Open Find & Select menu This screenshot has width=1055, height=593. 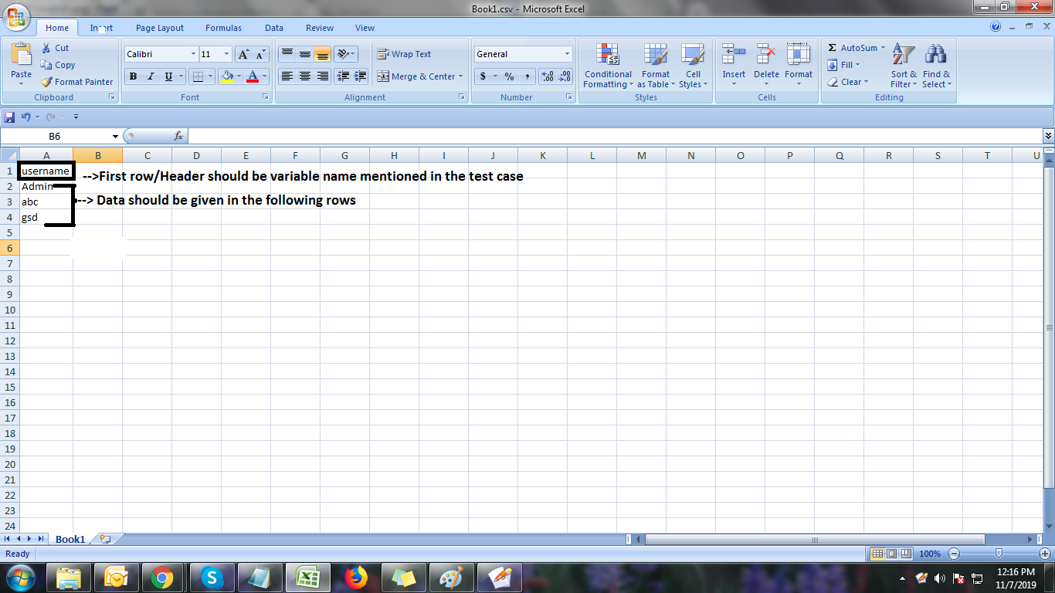[x=936, y=66]
